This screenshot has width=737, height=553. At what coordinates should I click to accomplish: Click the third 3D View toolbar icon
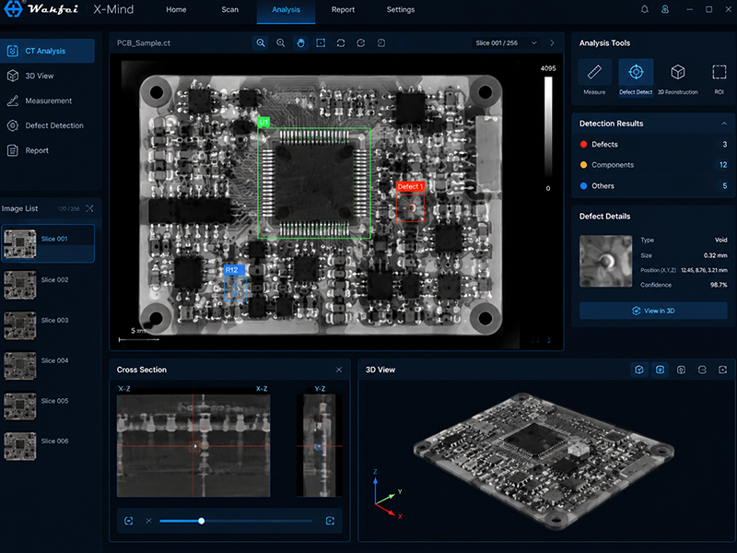pyautogui.click(x=681, y=371)
